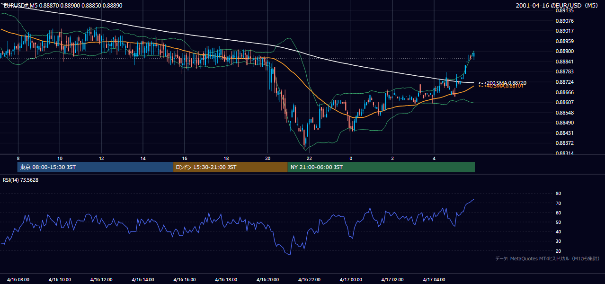Screen dimensions: 605x284
Task: Click hour label 8 on chart time axis
Action: (x=18, y=158)
